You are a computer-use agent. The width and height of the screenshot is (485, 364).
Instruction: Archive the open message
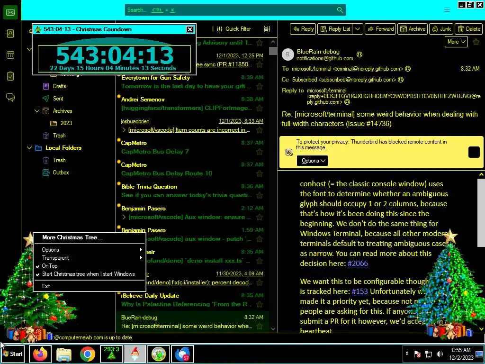pos(413,29)
